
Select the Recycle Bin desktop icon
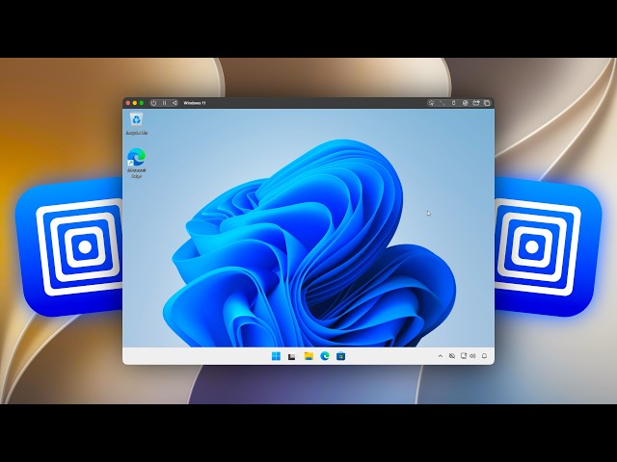click(137, 124)
